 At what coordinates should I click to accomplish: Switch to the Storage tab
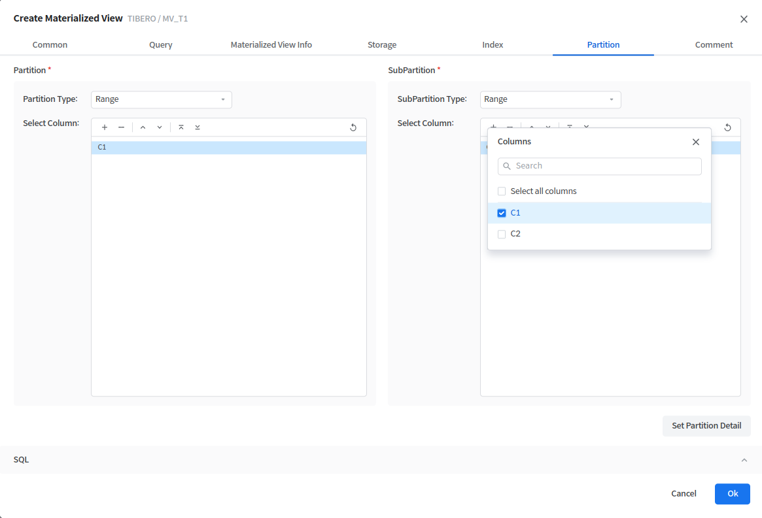pyautogui.click(x=382, y=45)
